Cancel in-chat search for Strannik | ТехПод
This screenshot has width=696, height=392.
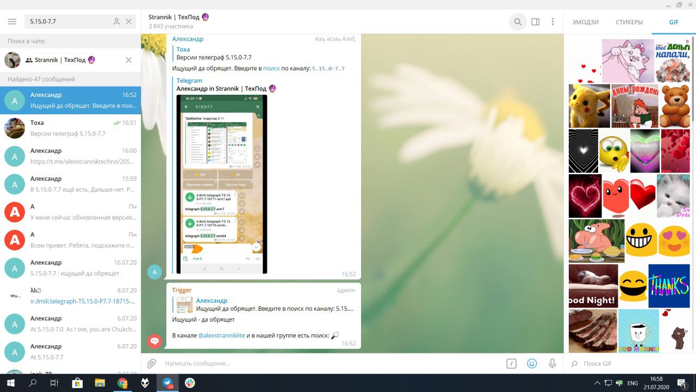129,60
